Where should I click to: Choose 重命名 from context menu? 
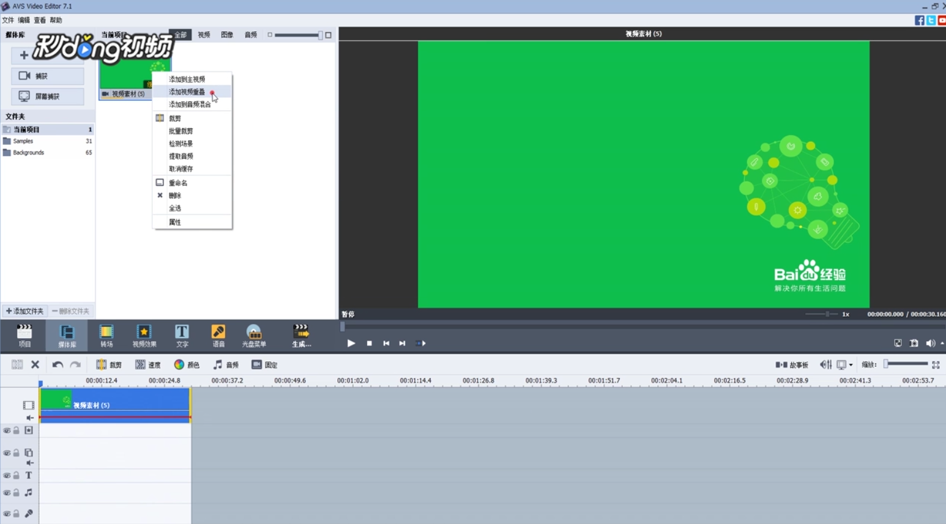(x=192, y=183)
